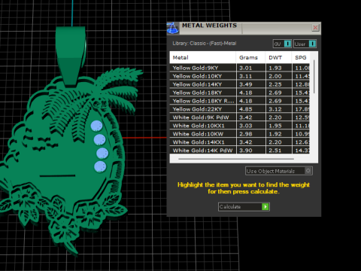Click the SPG column header
Screen dimensions: 361x271
(301, 57)
